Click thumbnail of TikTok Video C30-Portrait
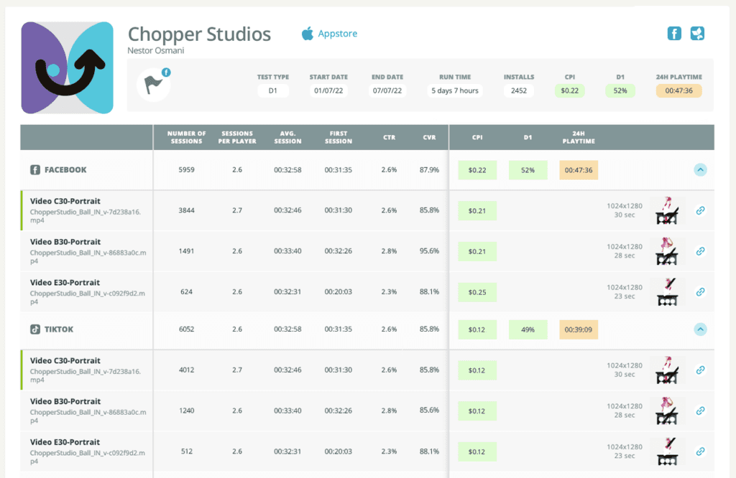The height and width of the screenshot is (478, 736). [667, 370]
